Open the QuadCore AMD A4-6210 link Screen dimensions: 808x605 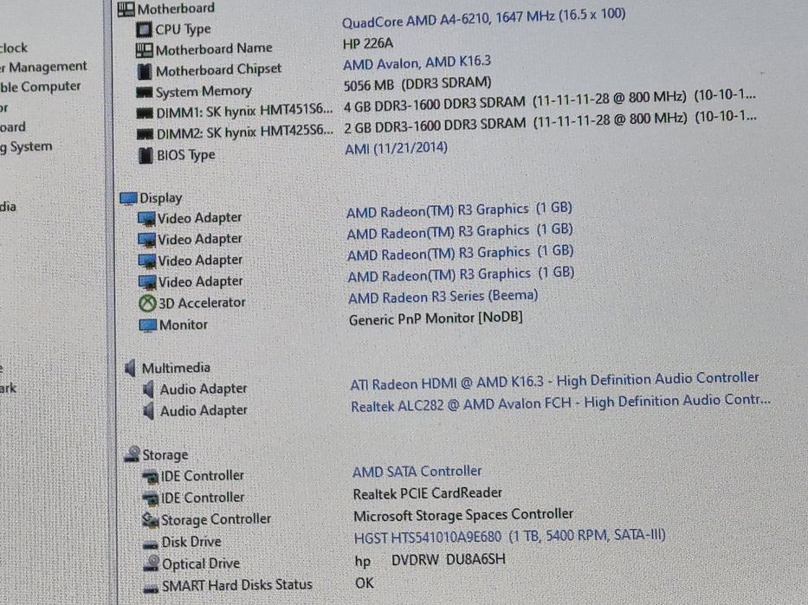[x=483, y=18]
